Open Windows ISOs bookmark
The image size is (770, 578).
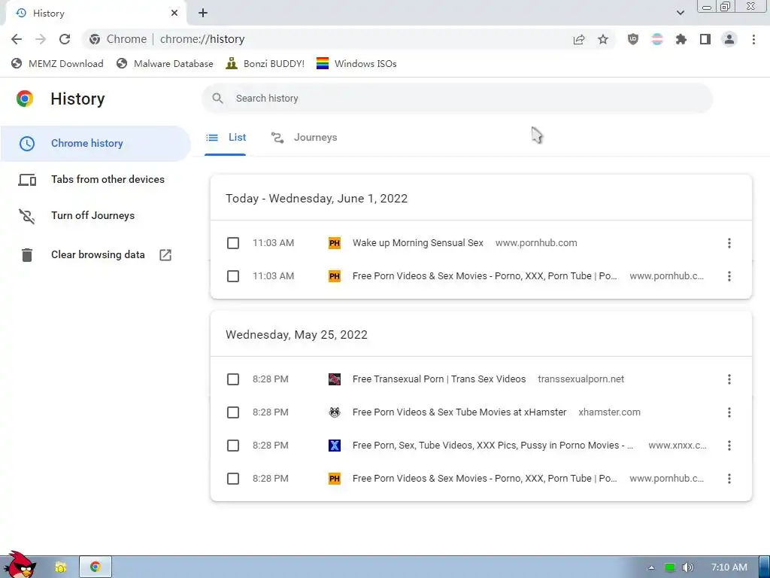point(356,64)
